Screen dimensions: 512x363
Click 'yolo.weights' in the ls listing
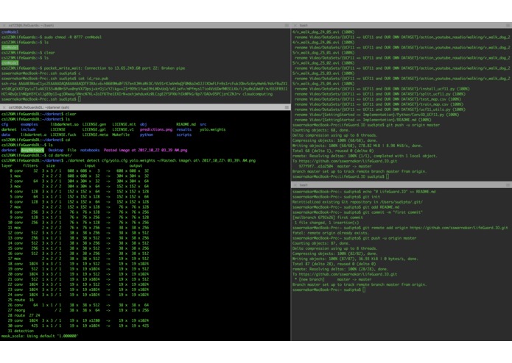213,129
